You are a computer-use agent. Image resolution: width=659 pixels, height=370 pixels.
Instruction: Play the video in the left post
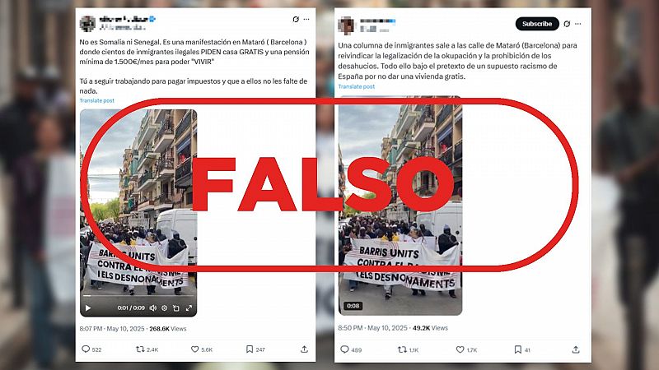click(x=88, y=308)
